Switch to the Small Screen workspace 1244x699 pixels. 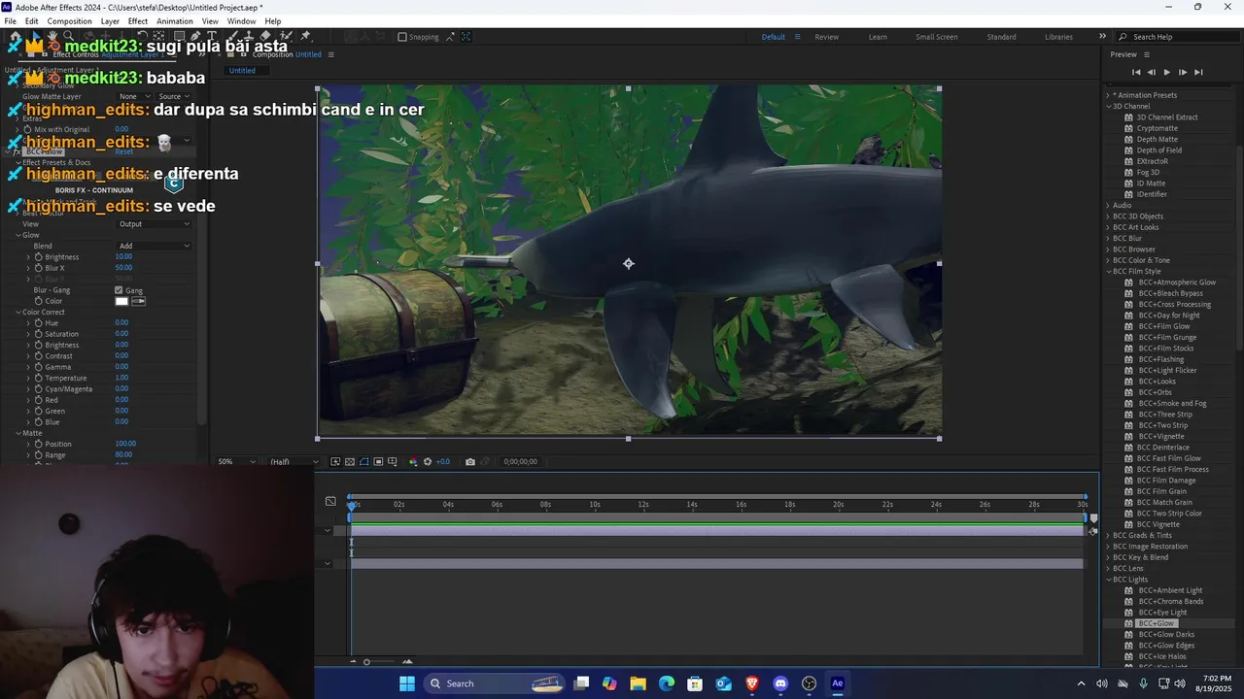pos(936,37)
